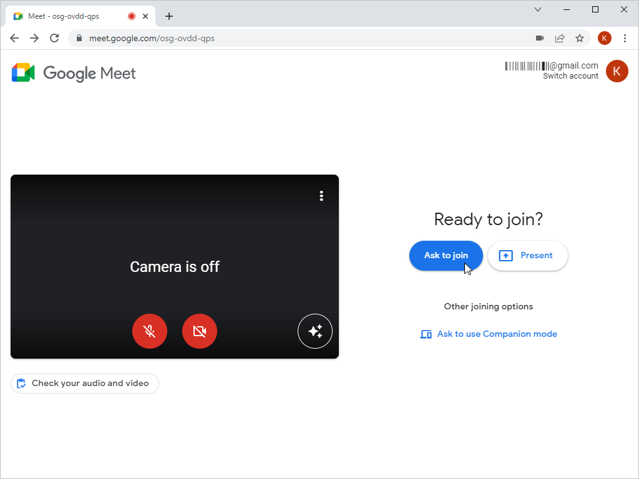Click the Present button
Viewport: 639px width, 479px height.
point(527,256)
